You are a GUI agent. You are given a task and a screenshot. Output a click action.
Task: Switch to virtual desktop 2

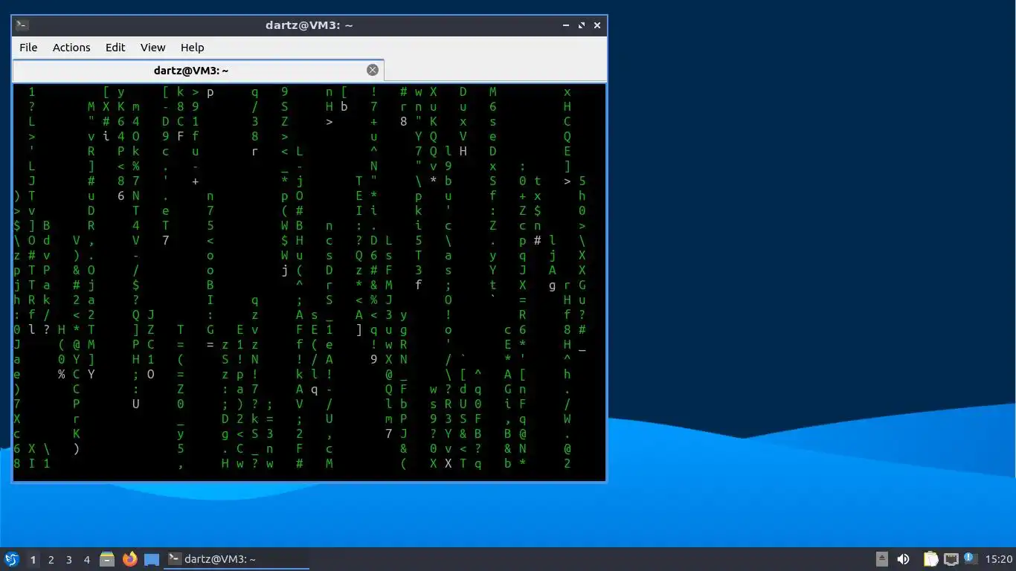(x=51, y=560)
